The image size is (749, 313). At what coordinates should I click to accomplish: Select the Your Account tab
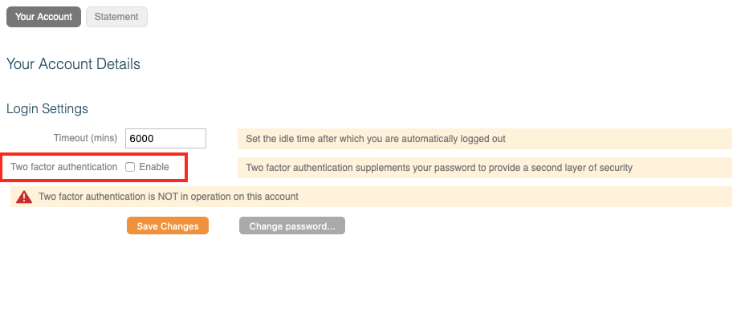(43, 17)
